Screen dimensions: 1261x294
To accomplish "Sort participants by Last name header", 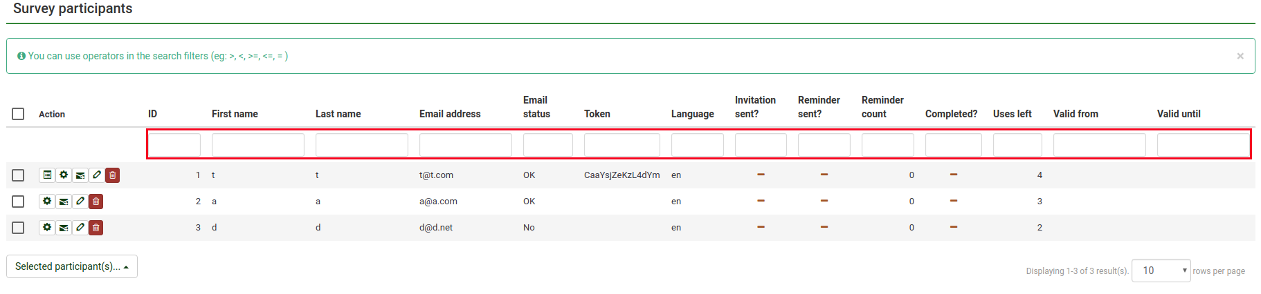I will click(338, 114).
